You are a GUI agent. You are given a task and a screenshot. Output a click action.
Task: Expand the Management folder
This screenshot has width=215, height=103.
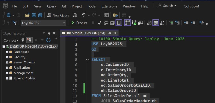[7, 73]
